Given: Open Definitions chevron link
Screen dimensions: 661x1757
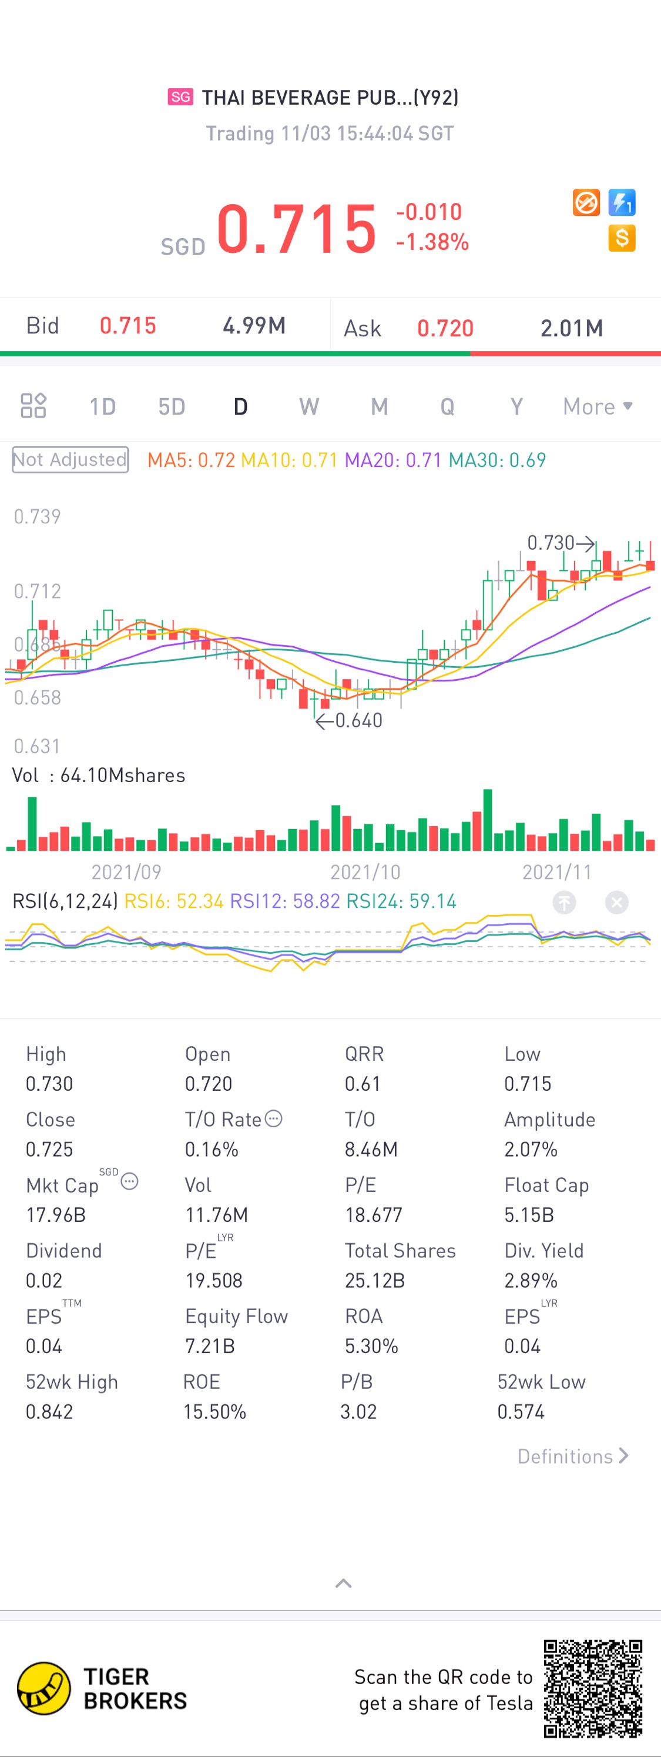Looking at the screenshot, I should (x=572, y=1456).
